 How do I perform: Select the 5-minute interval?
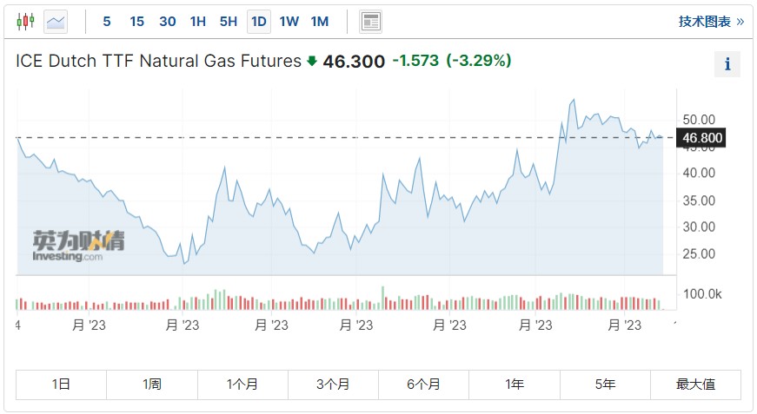click(x=107, y=22)
